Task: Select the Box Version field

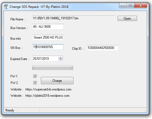Action: 48,27
